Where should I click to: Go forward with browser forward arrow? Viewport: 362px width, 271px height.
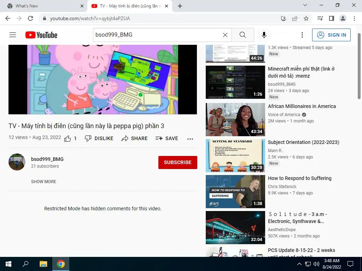click(19, 18)
